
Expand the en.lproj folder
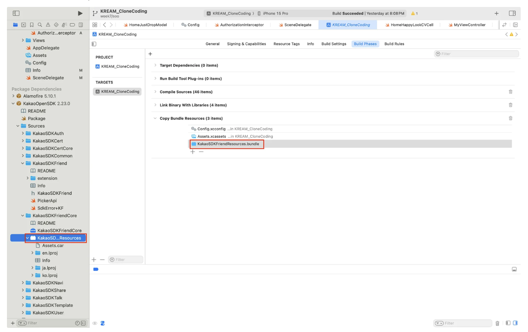(x=32, y=253)
